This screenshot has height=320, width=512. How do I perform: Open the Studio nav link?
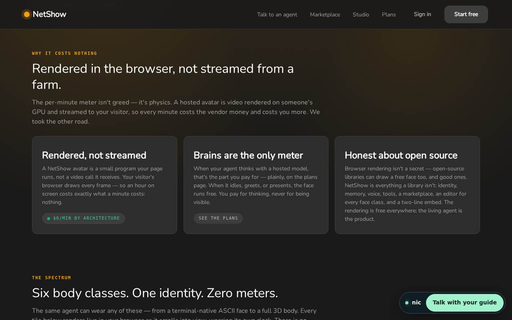click(x=361, y=14)
